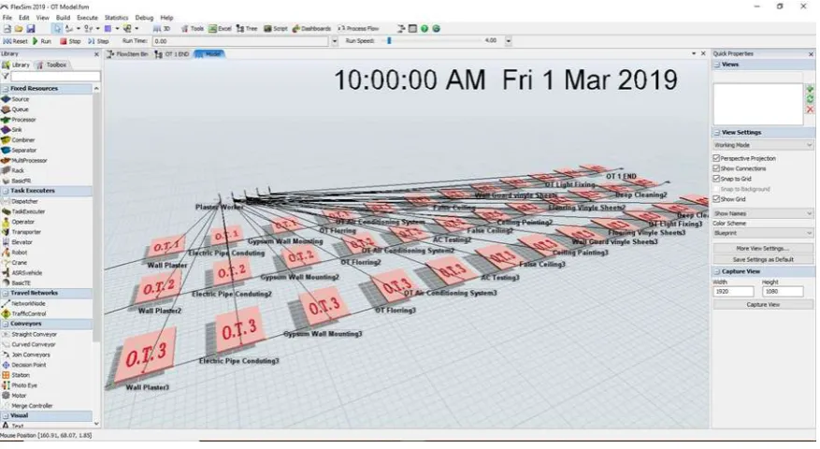
Task: Open the Working Mode dropdown
Action: click(763, 145)
